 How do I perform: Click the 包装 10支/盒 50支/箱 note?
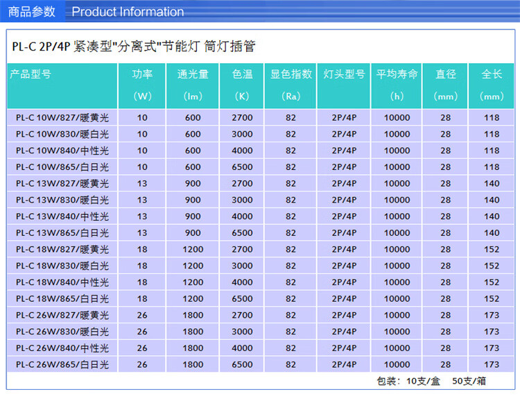click(431, 381)
